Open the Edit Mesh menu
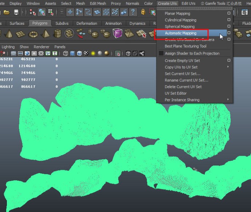The height and width of the screenshot is (212, 251). (98, 3)
